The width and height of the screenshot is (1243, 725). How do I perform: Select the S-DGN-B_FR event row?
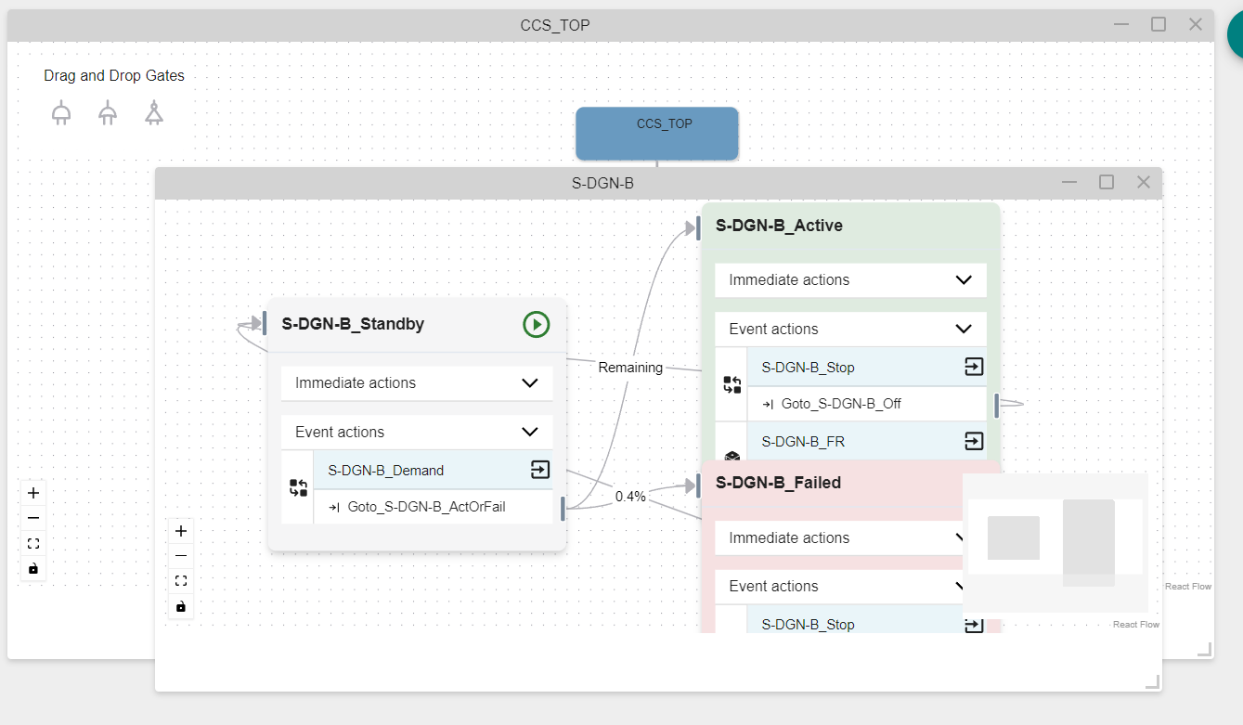867,441
